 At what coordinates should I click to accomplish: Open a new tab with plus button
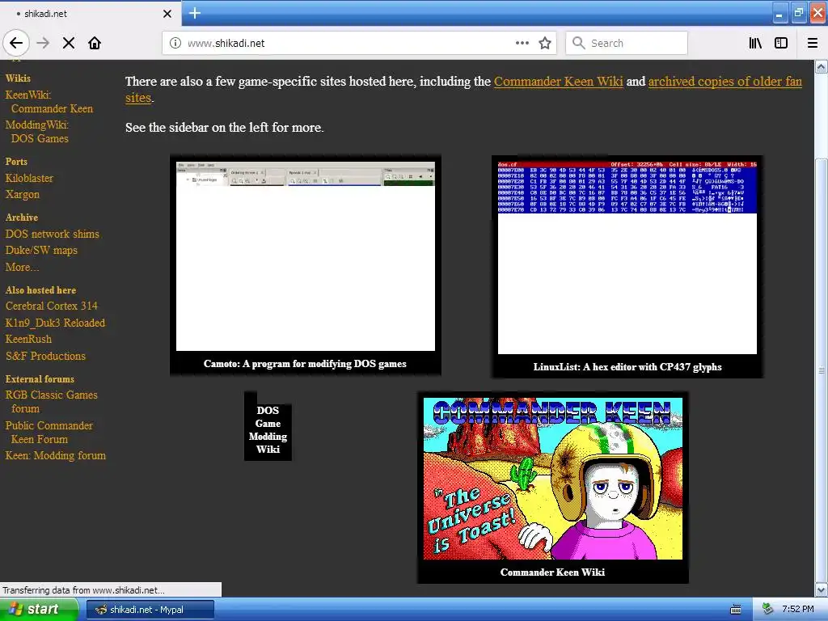[x=194, y=13]
